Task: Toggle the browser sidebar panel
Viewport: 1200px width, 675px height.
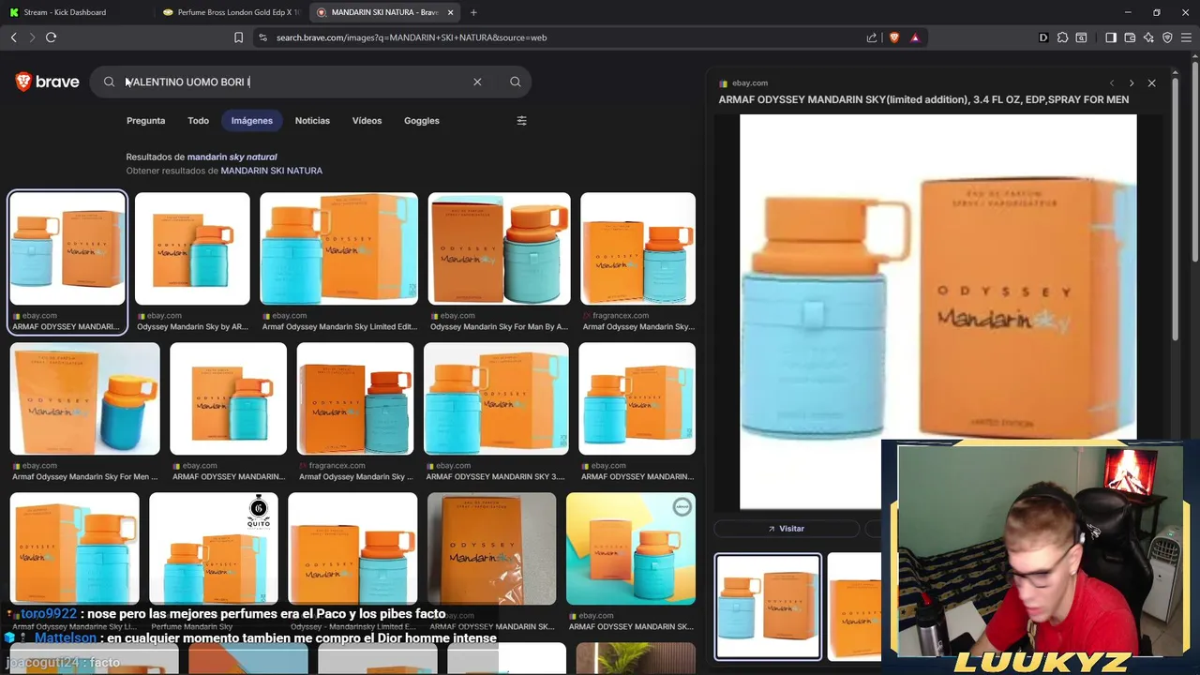Action: (x=1111, y=37)
